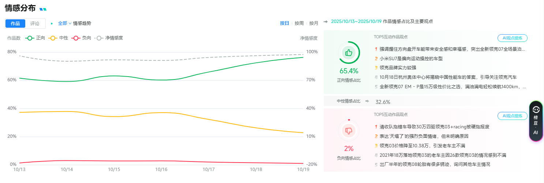Click the arrow icon beside 中性情感占比

[367, 101]
